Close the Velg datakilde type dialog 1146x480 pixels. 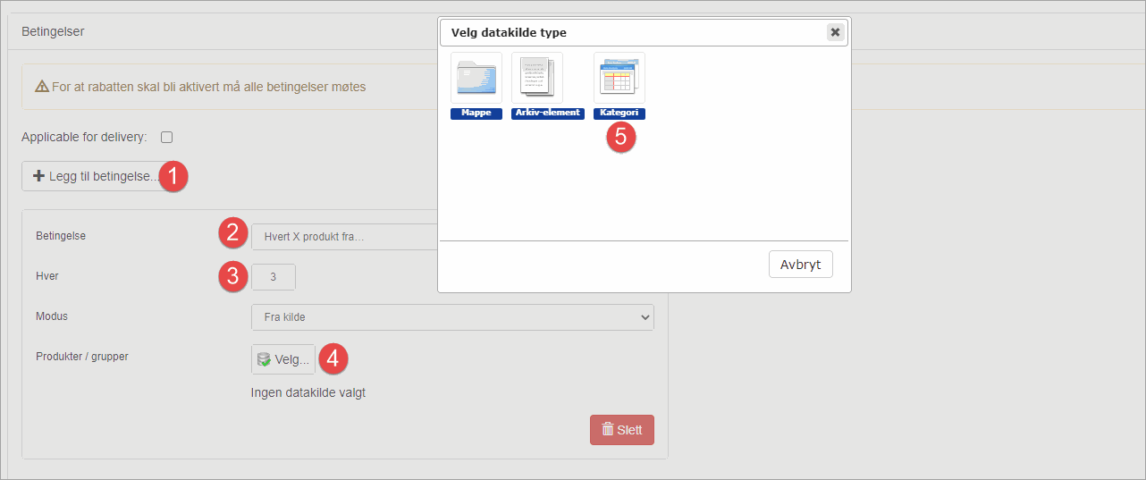pos(835,32)
